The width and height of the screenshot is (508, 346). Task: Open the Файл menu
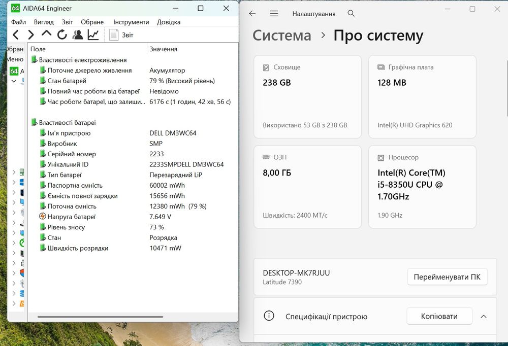tap(18, 22)
